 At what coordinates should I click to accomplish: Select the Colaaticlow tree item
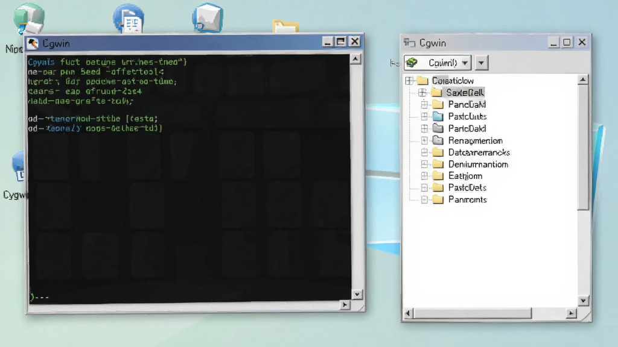453,81
